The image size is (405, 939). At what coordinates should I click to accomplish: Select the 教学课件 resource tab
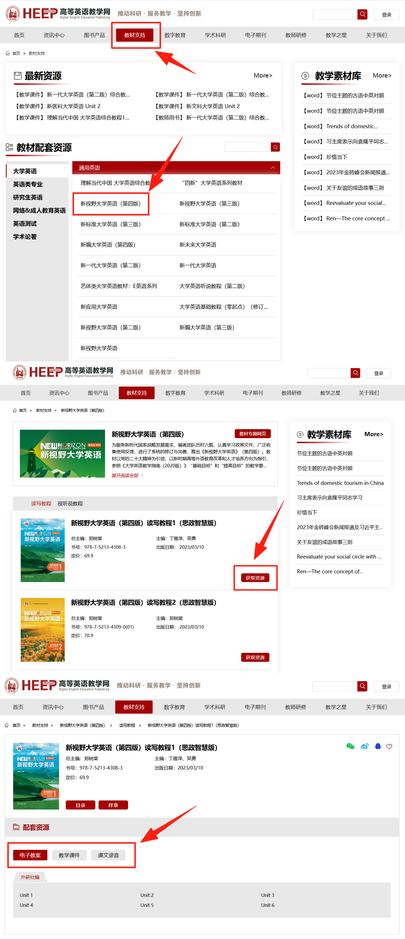[x=69, y=855]
